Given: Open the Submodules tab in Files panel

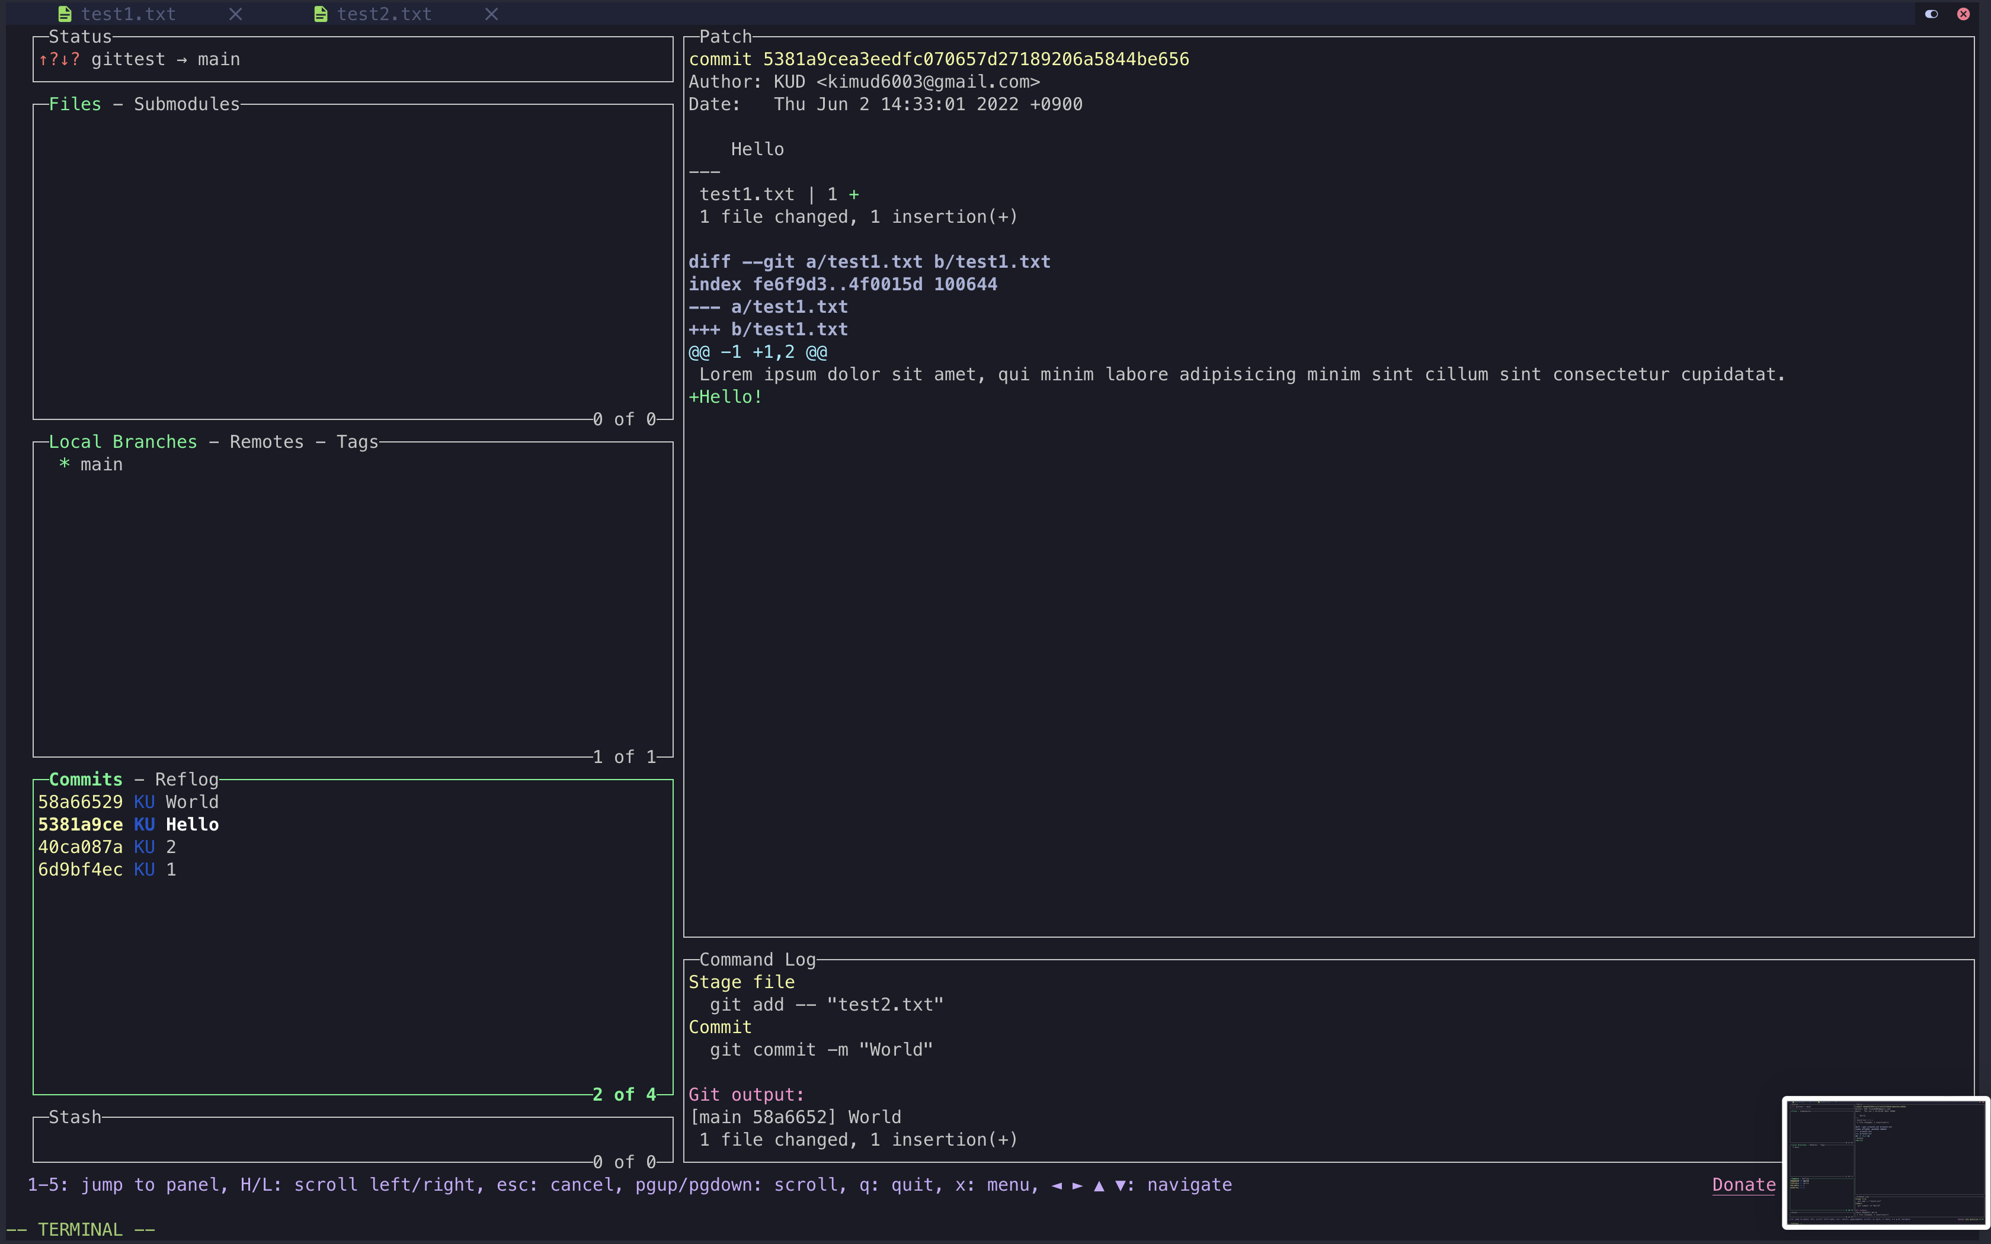Looking at the screenshot, I should point(187,104).
